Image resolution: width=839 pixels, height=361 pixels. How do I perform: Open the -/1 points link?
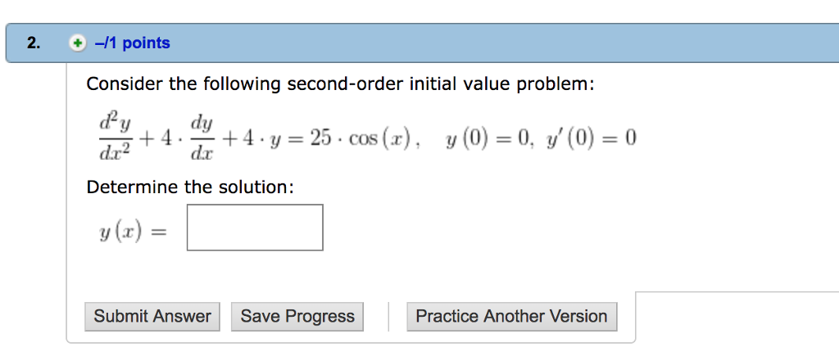pos(132,43)
